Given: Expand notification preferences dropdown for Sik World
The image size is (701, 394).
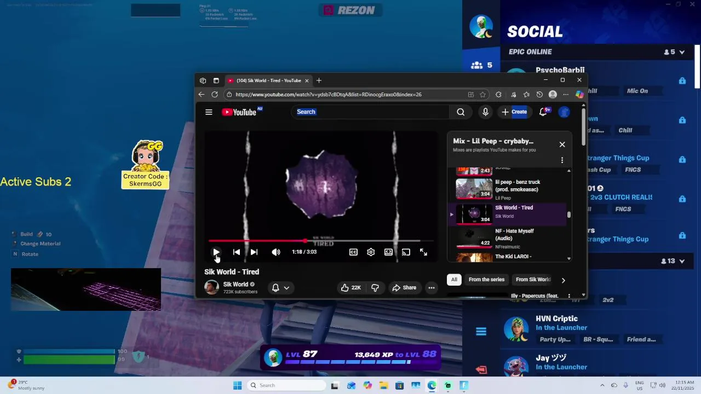Looking at the screenshot, I should 280,287.
